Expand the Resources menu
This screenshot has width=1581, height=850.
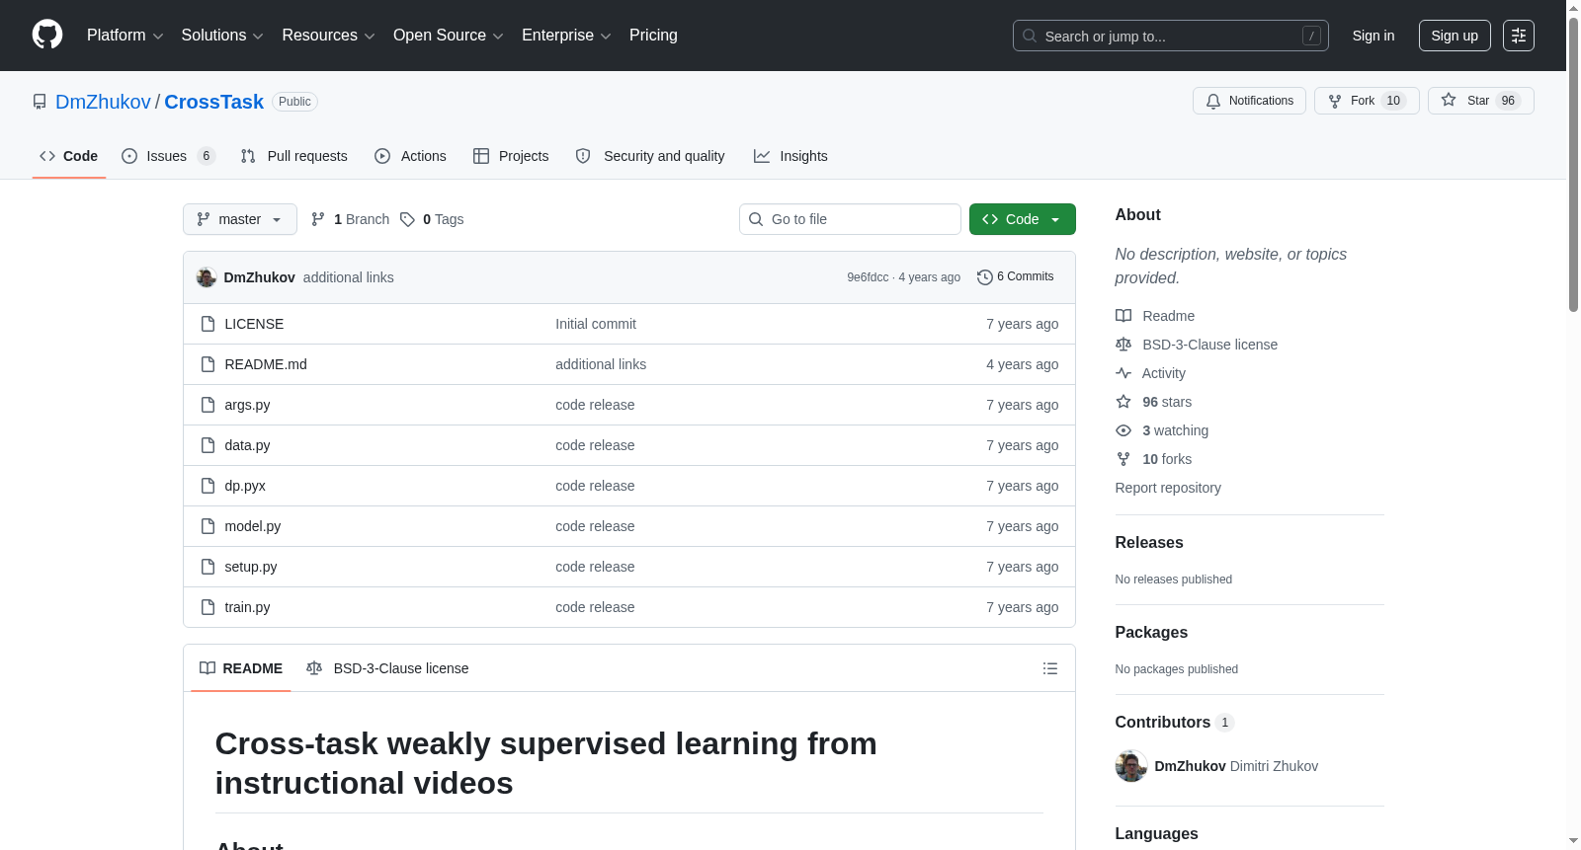(328, 36)
